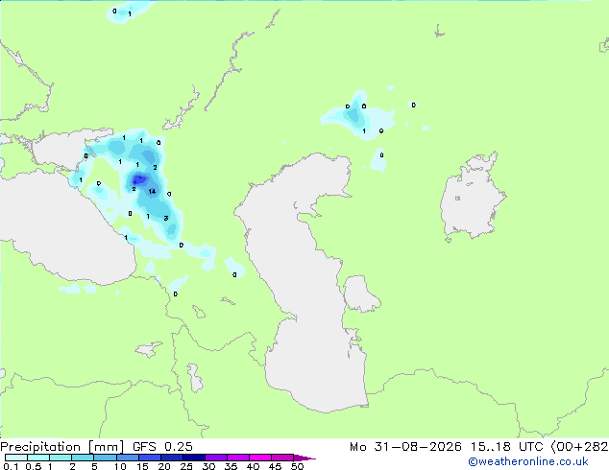This screenshot has width=609, height=470.
Task: Click the '(00+282' forecast offset text
Action: (x=579, y=447)
